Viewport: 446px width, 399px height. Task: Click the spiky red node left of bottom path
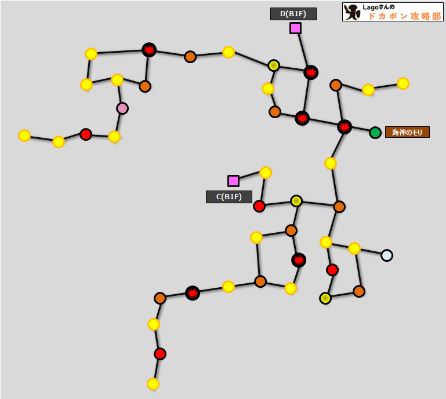click(193, 293)
